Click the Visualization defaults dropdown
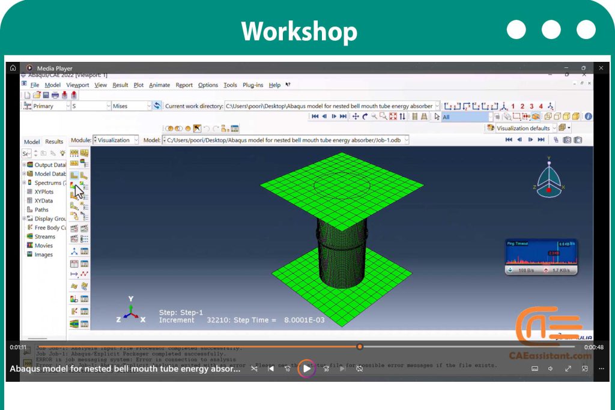This screenshot has height=410, width=615. 525,128
